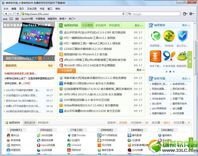
Task: Click the 腾讯QQ penguin icon
Action: tap(8, 135)
